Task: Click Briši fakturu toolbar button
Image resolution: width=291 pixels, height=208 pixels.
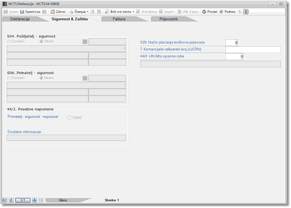Action: click(147, 11)
